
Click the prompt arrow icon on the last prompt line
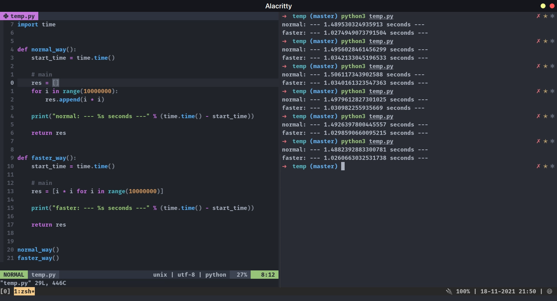click(284, 166)
